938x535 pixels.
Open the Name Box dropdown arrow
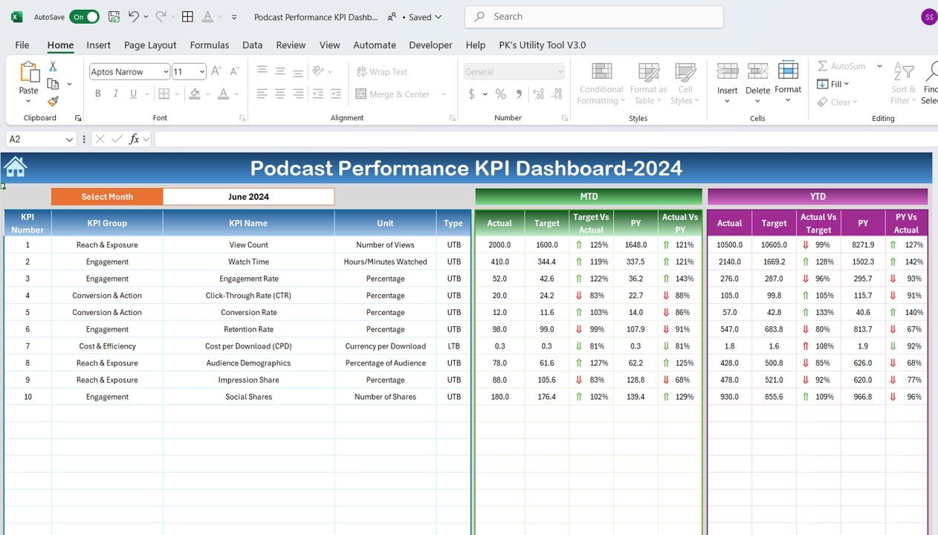[x=69, y=139]
